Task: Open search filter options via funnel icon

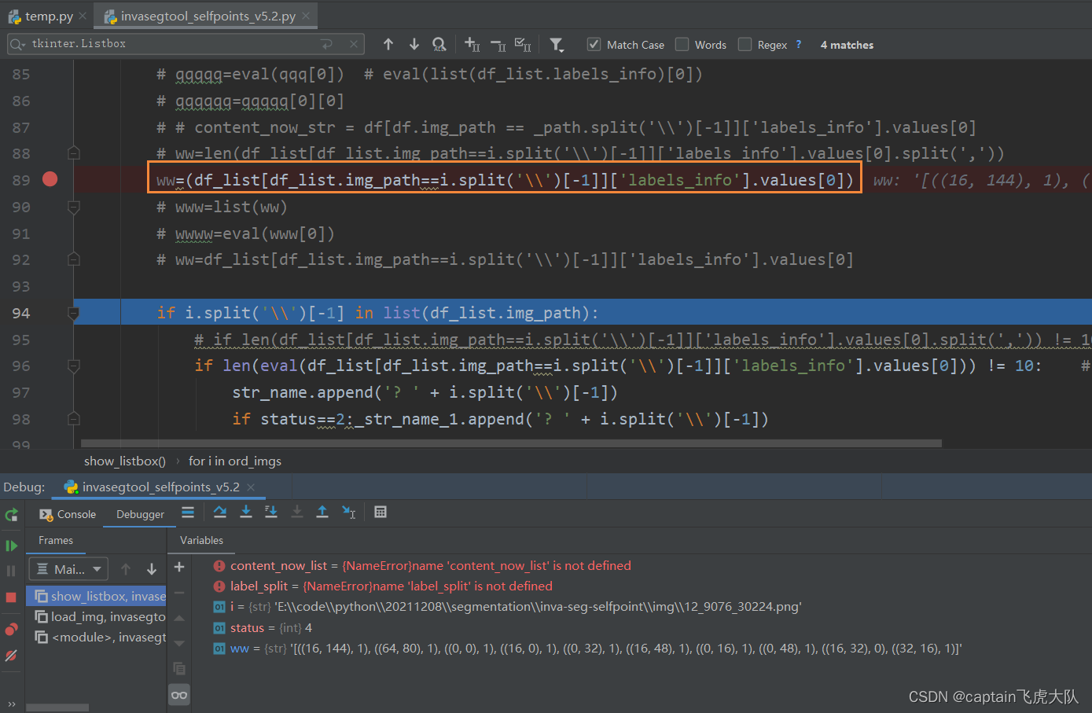Action: click(557, 45)
